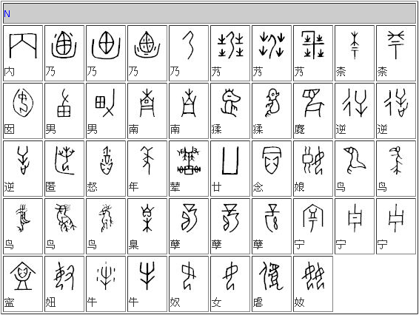Open the 怒 glyph tile
The width and height of the screenshot is (419, 315).
point(106,169)
